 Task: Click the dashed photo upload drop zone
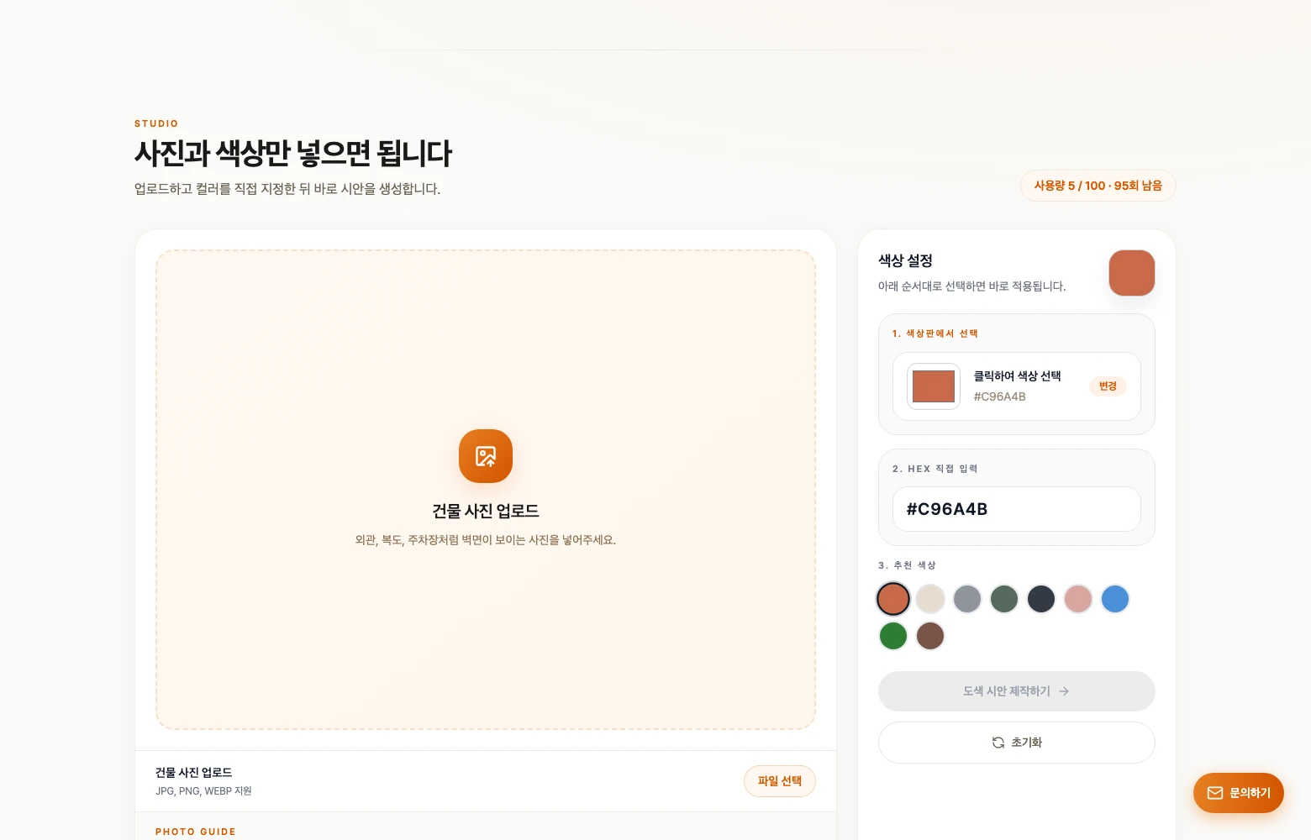(486, 490)
